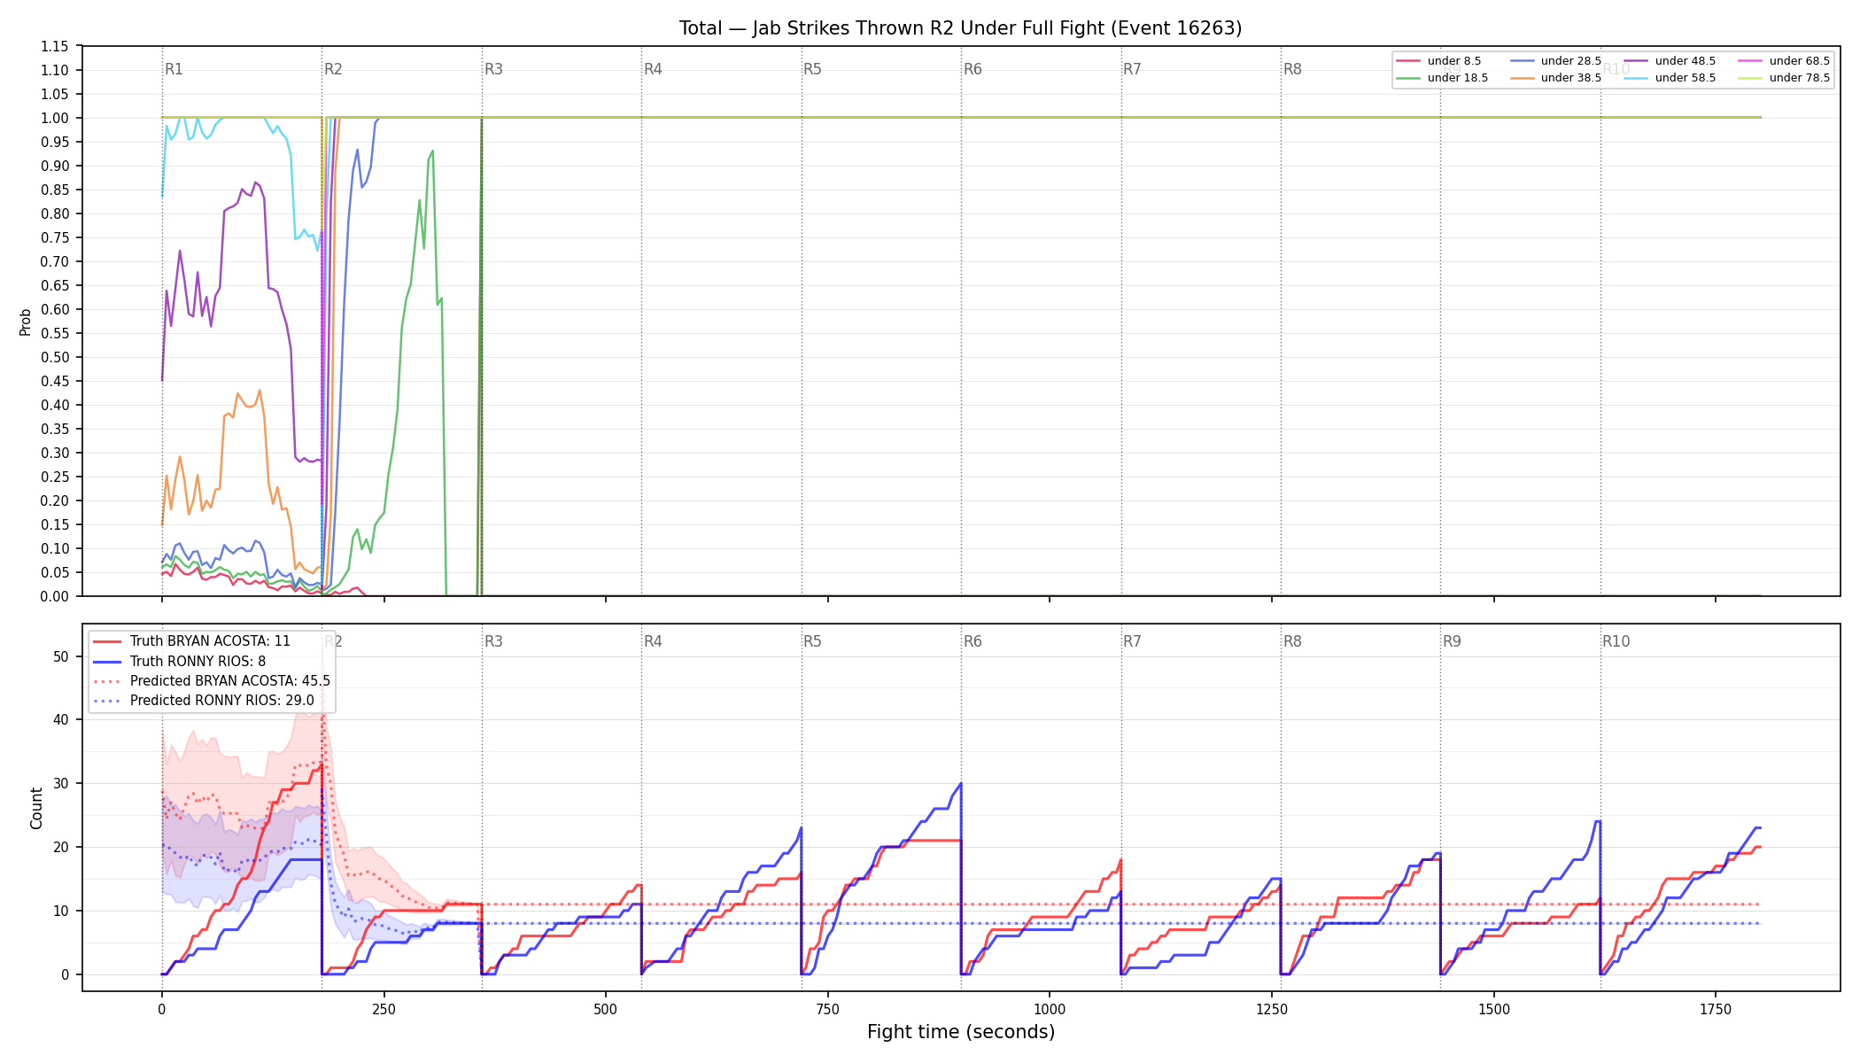Click the 0.50 tick on Prob axis
The width and height of the screenshot is (1860, 1063).
click(55, 357)
